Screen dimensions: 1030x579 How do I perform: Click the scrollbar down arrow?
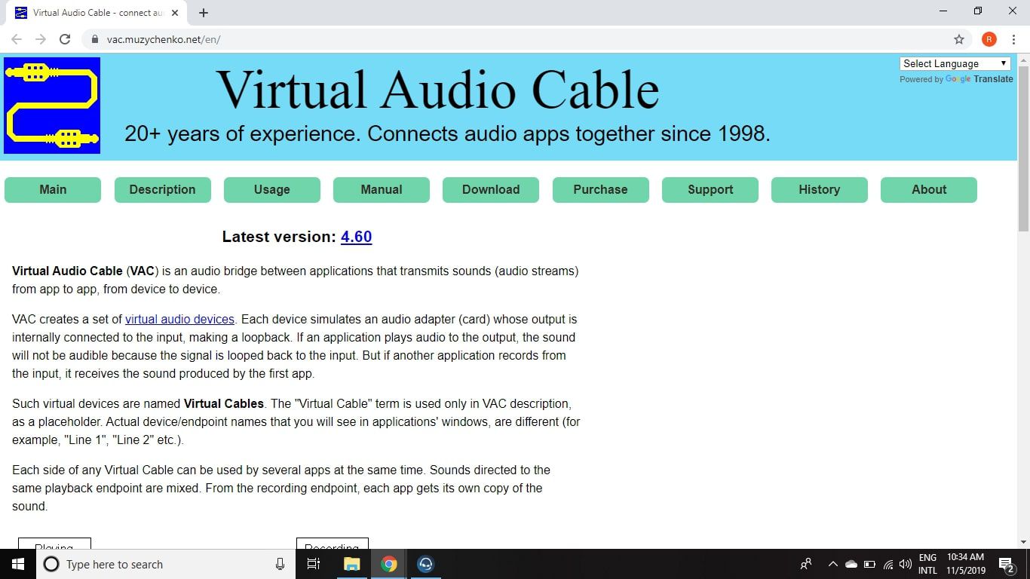[1023, 542]
